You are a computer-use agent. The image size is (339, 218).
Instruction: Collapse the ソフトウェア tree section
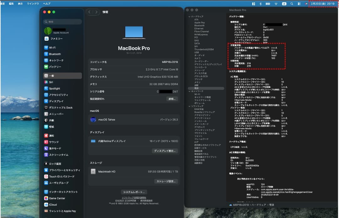click(x=189, y=106)
